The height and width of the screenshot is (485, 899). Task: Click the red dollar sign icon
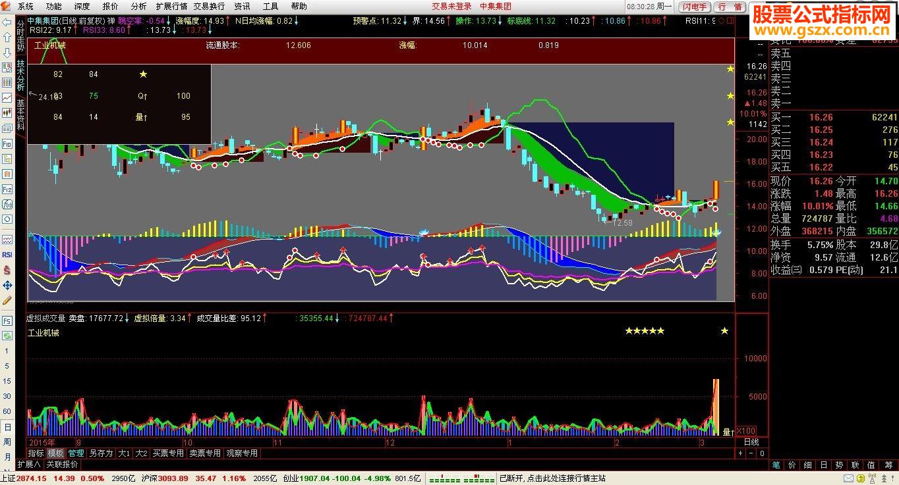pos(7,270)
